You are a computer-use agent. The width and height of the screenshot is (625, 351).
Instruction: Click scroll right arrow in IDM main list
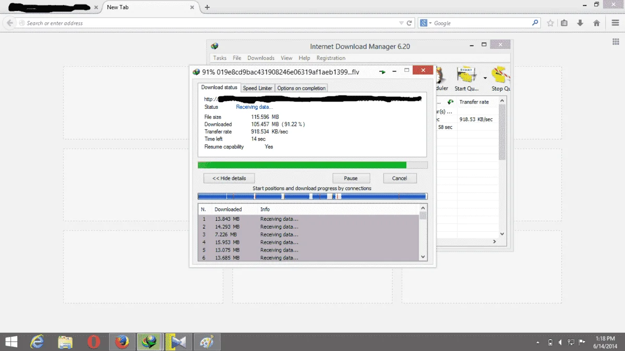click(494, 242)
